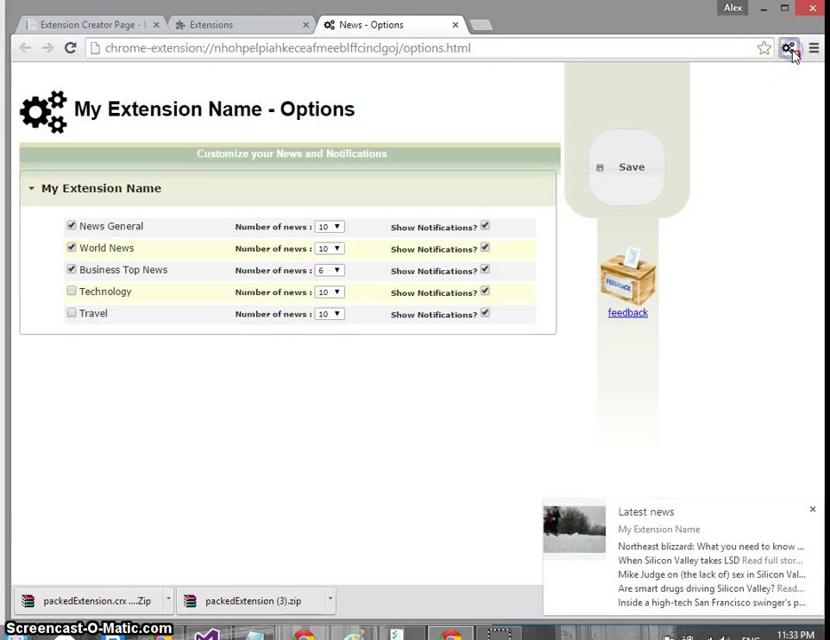Screen dimensions: 830x640
Task: Open Inside a high-tech San Francisco headline
Action: pyautogui.click(x=712, y=603)
